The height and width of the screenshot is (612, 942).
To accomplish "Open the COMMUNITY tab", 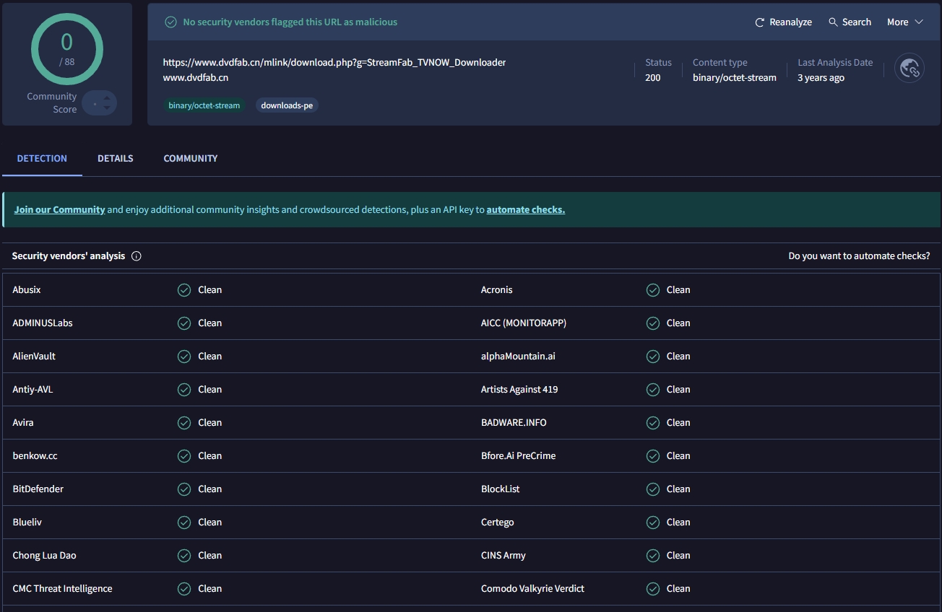I will (x=190, y=158).
